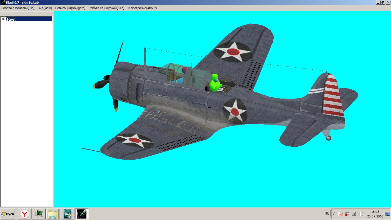
Task: Open the О программе(About) menu
Action: click(x=142, y=8)
